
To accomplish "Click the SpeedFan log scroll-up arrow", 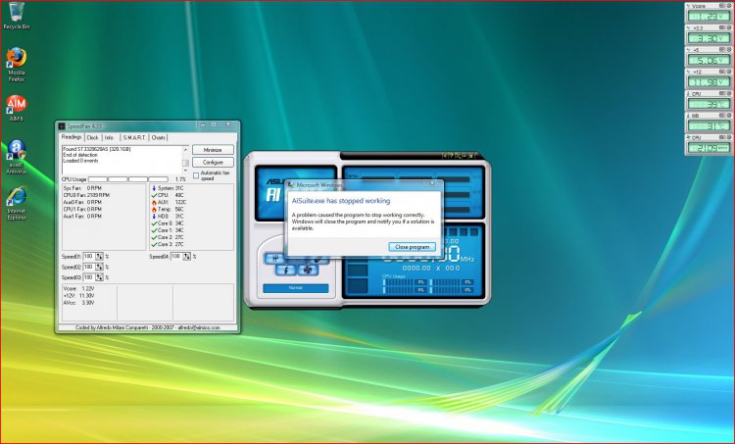I will tap(185, 150).
